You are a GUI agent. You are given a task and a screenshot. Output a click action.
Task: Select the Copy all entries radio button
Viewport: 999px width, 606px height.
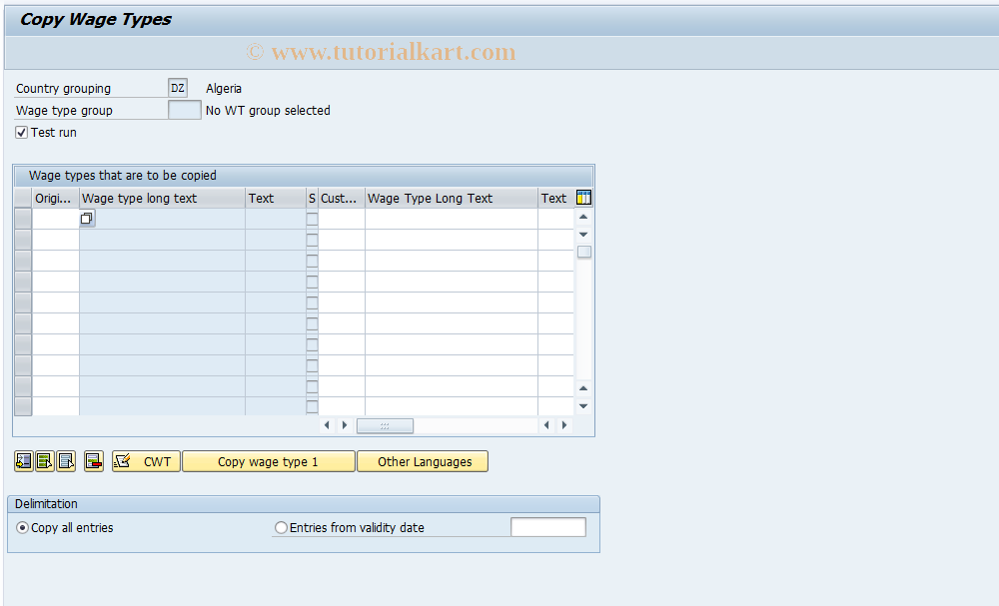[x=22, y=528]
